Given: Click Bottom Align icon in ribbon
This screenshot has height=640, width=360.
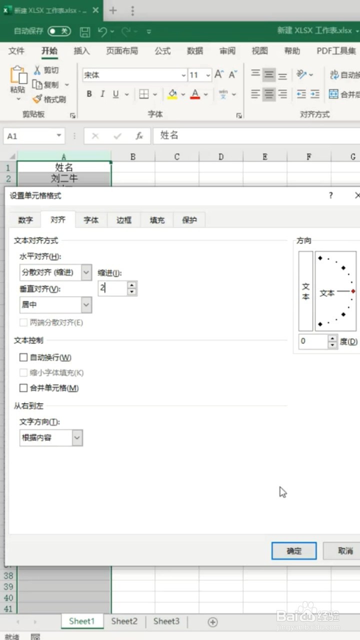Looking at the screenshot, I should pos(282,75).
